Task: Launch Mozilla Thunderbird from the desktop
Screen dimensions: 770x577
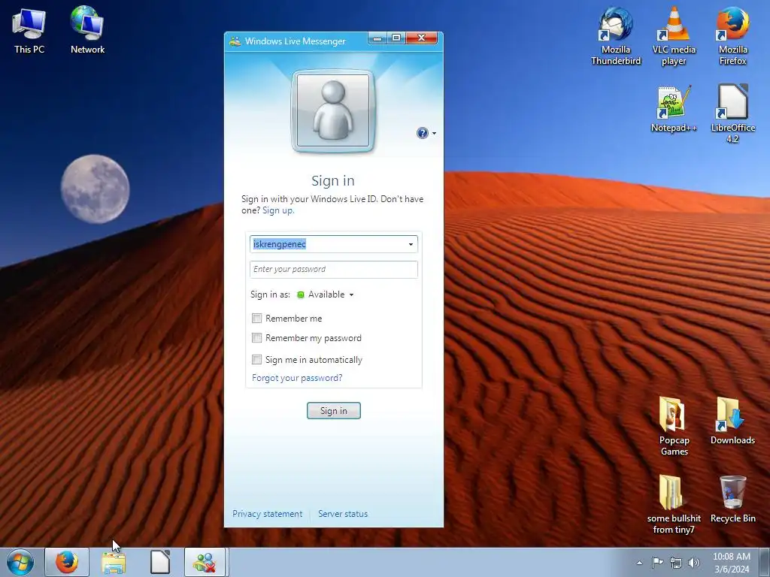Action: pos(616,35)
